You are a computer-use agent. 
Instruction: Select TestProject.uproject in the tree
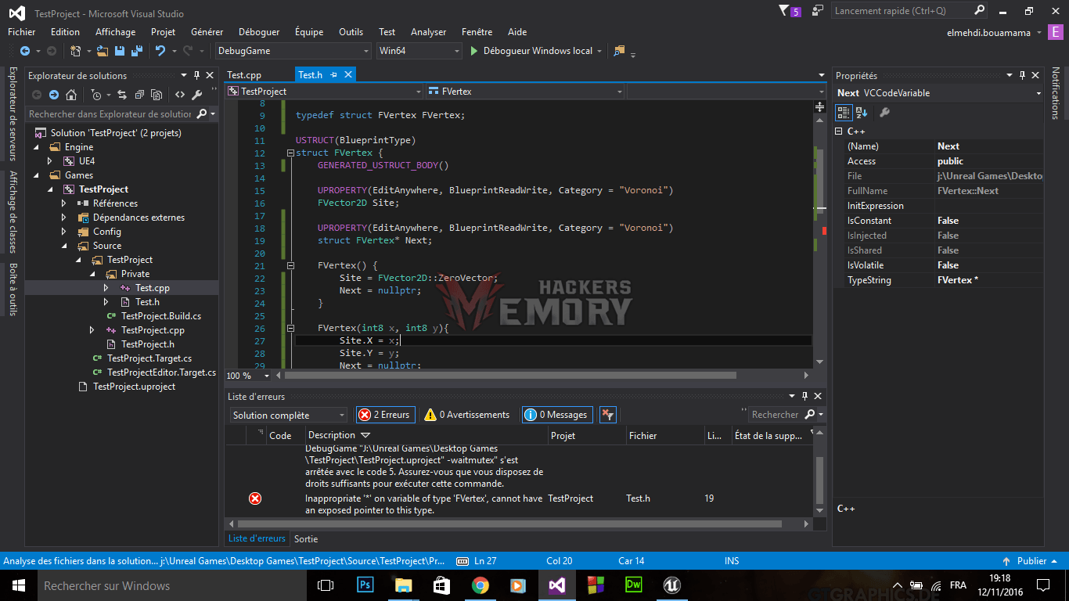click(134, 387)
